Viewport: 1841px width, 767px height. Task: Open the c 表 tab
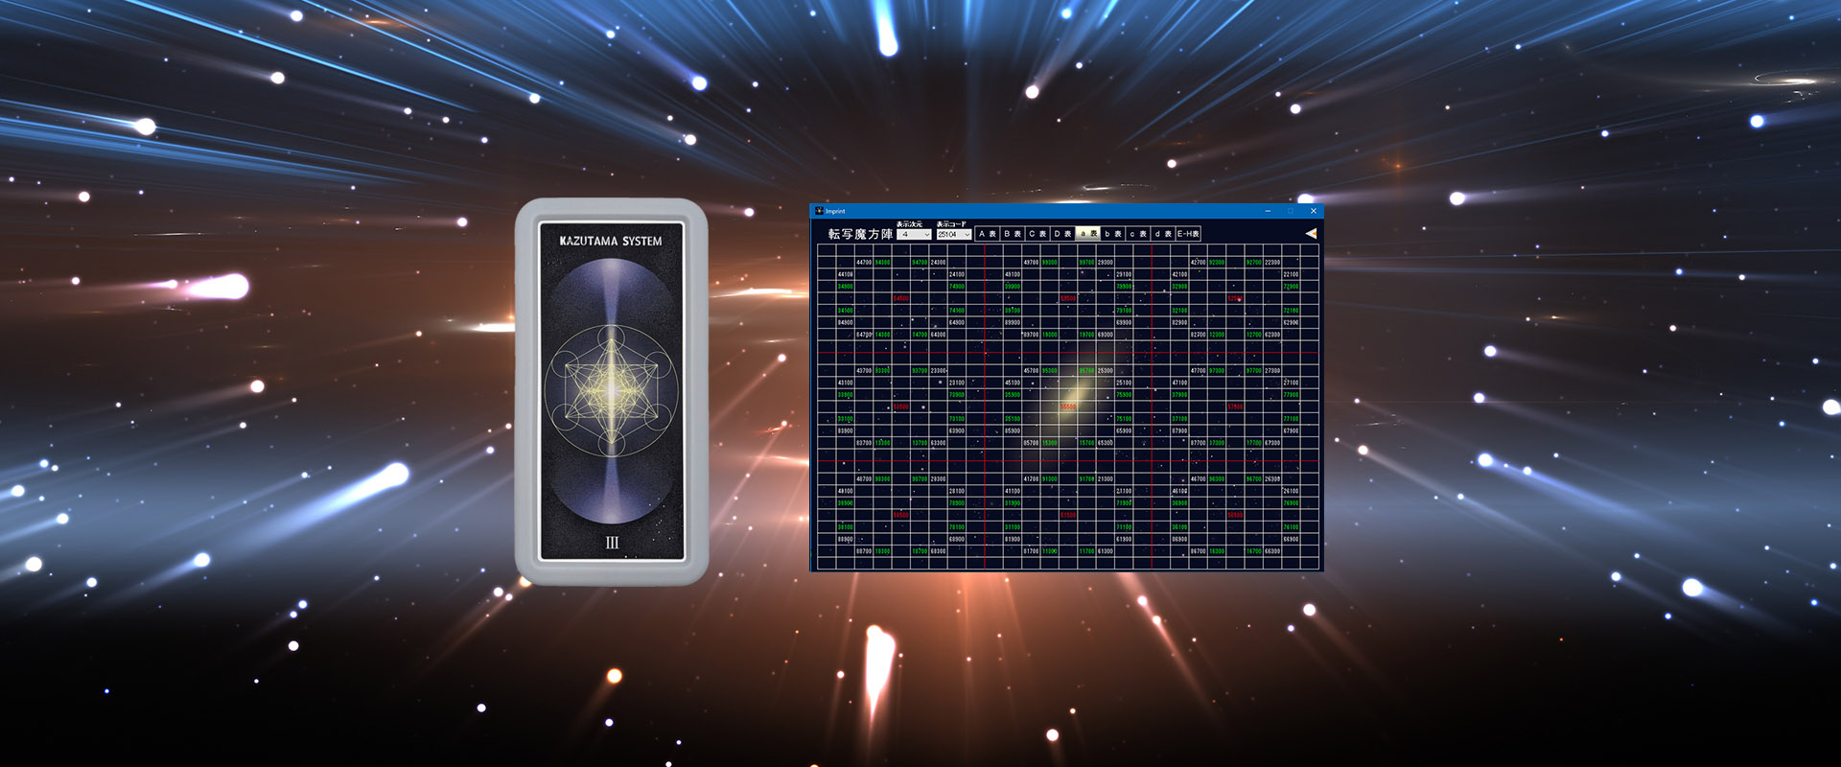point(1138,234)
